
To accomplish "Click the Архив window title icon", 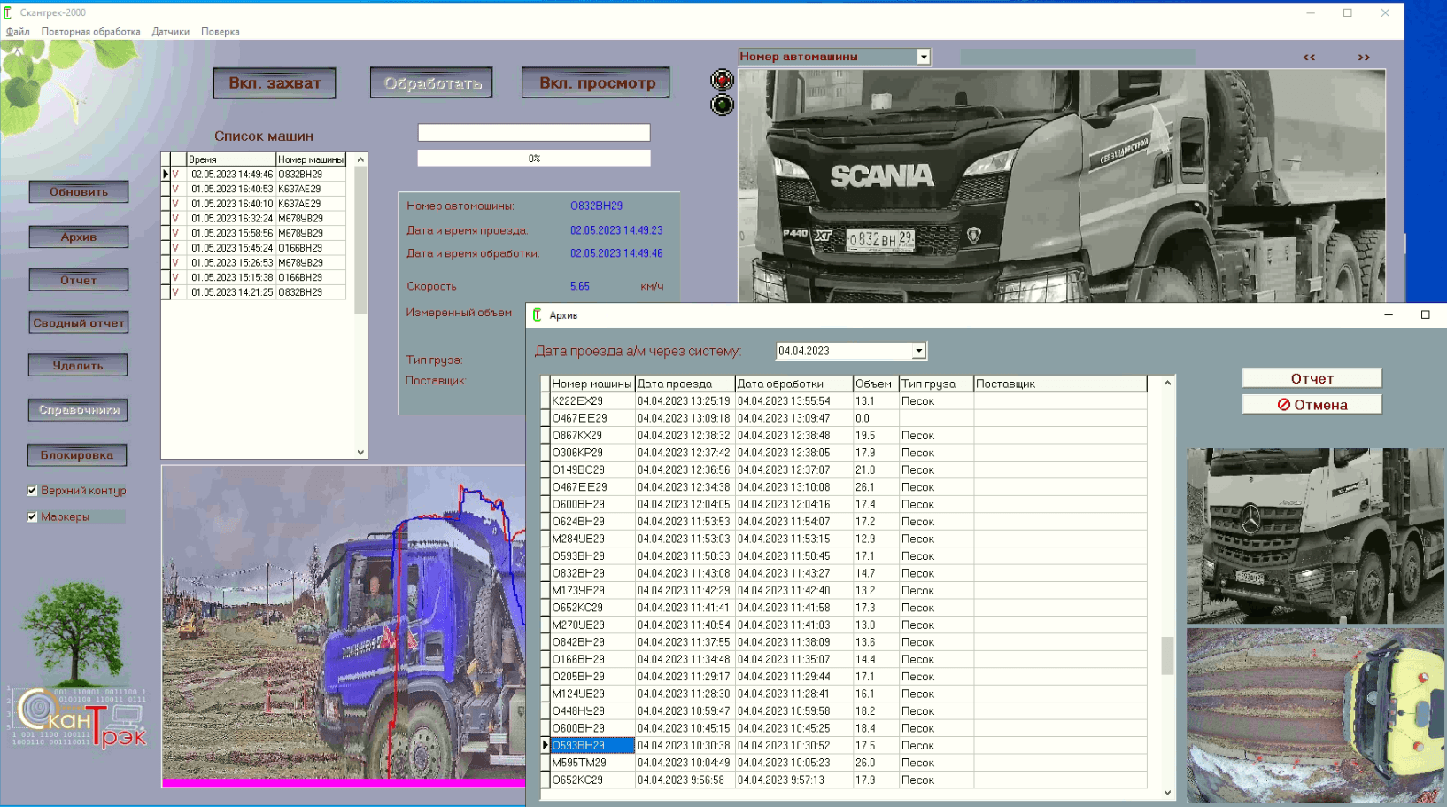I will (538, 315).
